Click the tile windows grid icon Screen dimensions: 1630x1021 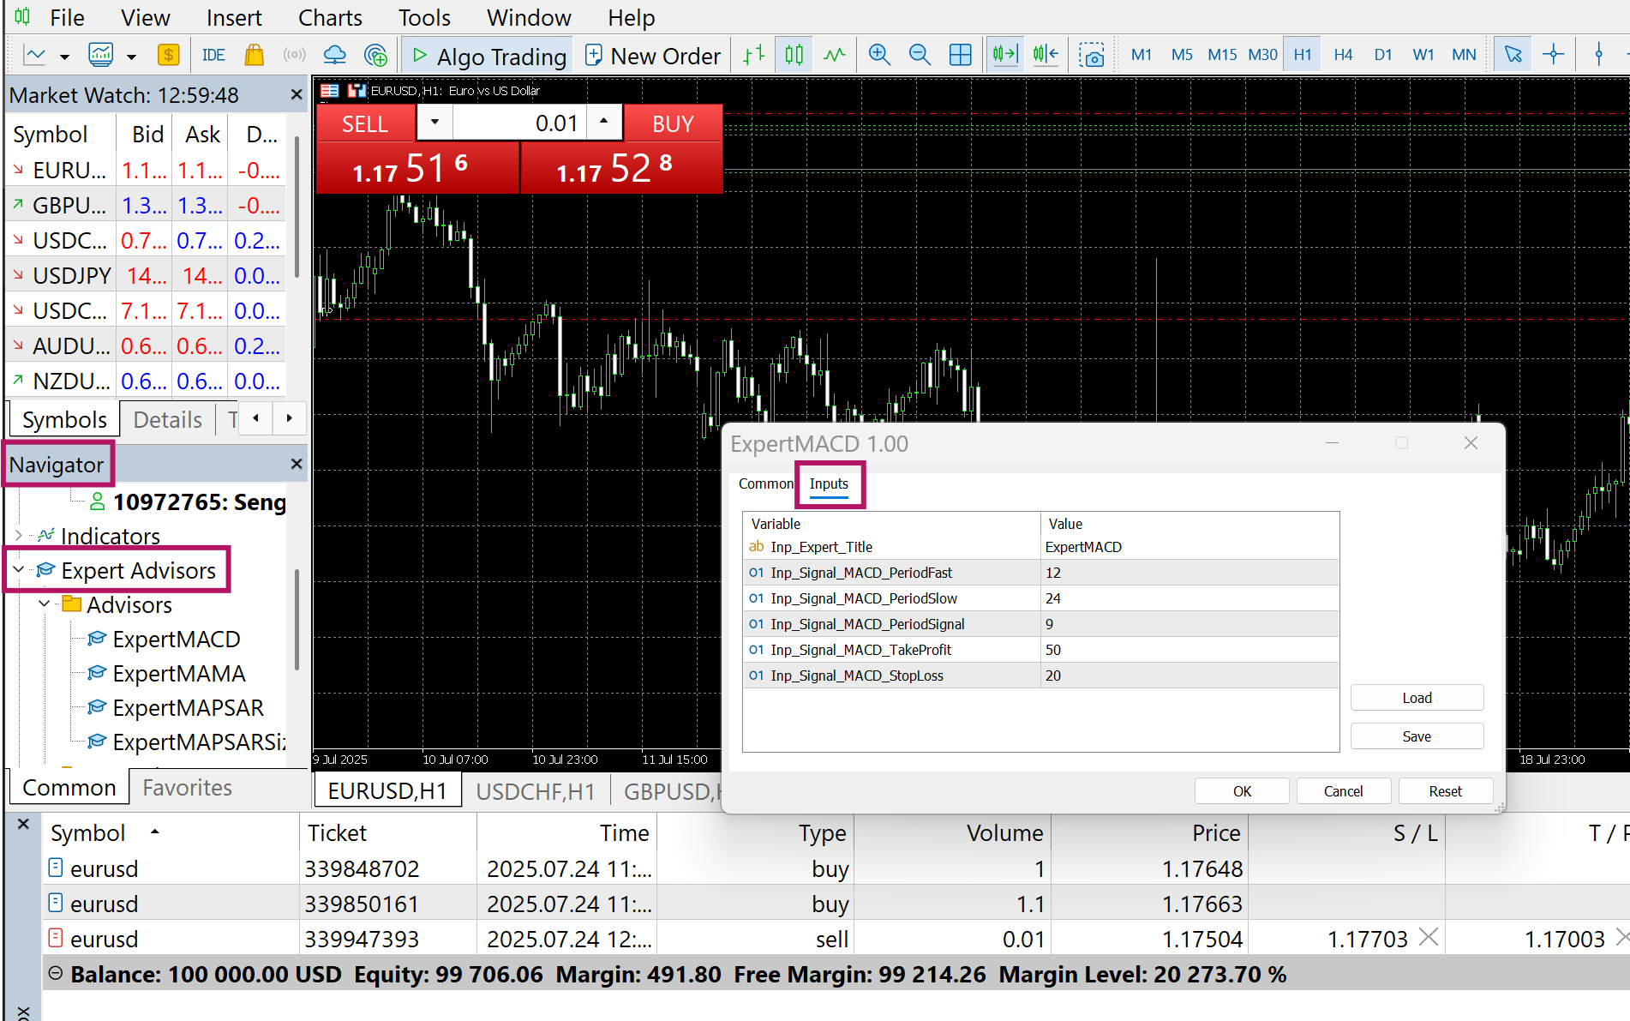click(x=960, y=55)
